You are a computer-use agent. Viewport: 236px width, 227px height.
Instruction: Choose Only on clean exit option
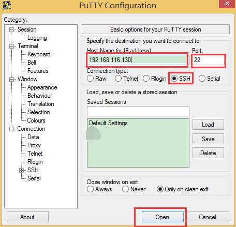pos(183,189)
